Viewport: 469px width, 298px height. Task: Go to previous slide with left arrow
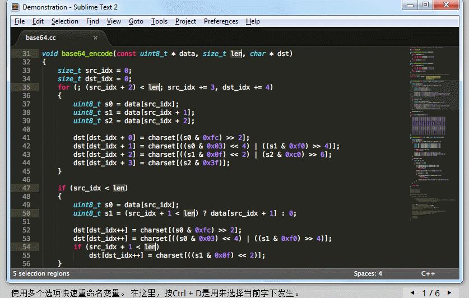pyautogui.click(x=413, y=292)
